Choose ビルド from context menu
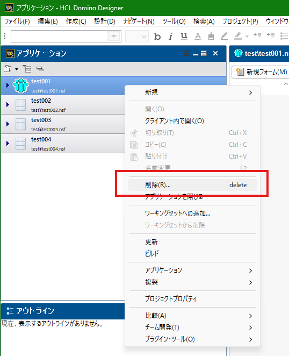The height and width of the screenshot is (356, 289). pos(192,253)
